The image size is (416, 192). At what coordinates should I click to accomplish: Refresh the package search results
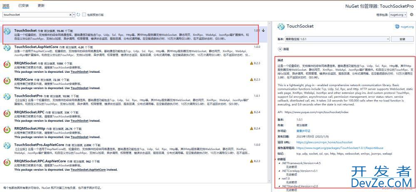78,15
